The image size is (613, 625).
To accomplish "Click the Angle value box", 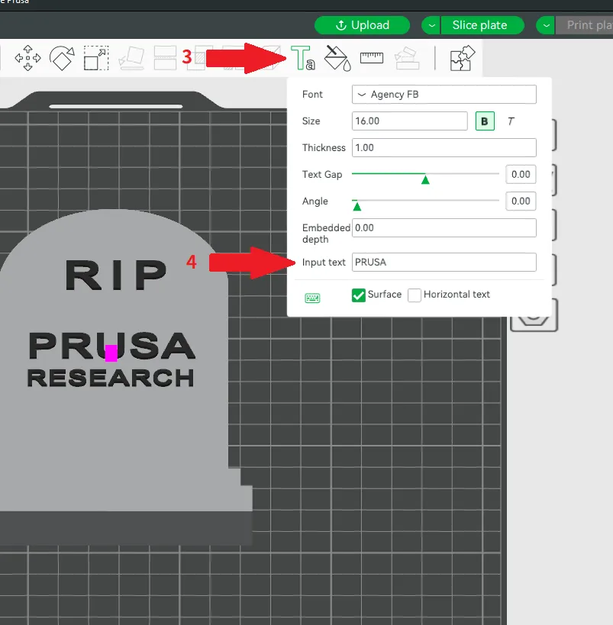I will 521,201.
